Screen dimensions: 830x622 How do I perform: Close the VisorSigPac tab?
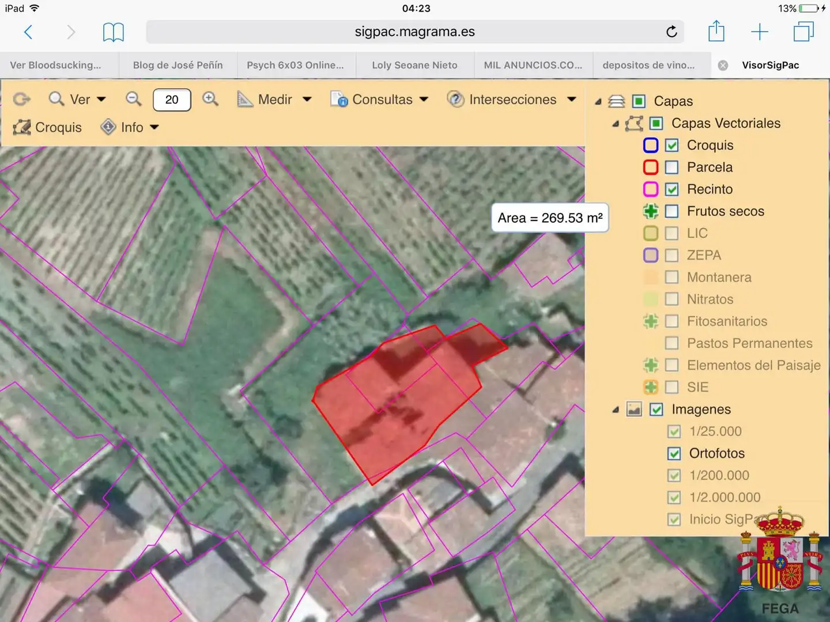click(x=723, y=65)
